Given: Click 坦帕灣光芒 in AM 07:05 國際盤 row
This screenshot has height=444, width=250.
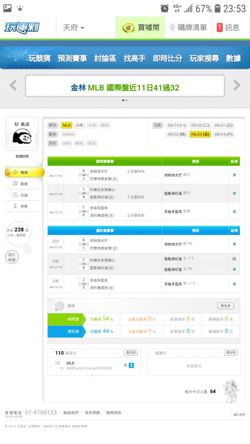Looking at the screenshot, I should coord(99,171).
